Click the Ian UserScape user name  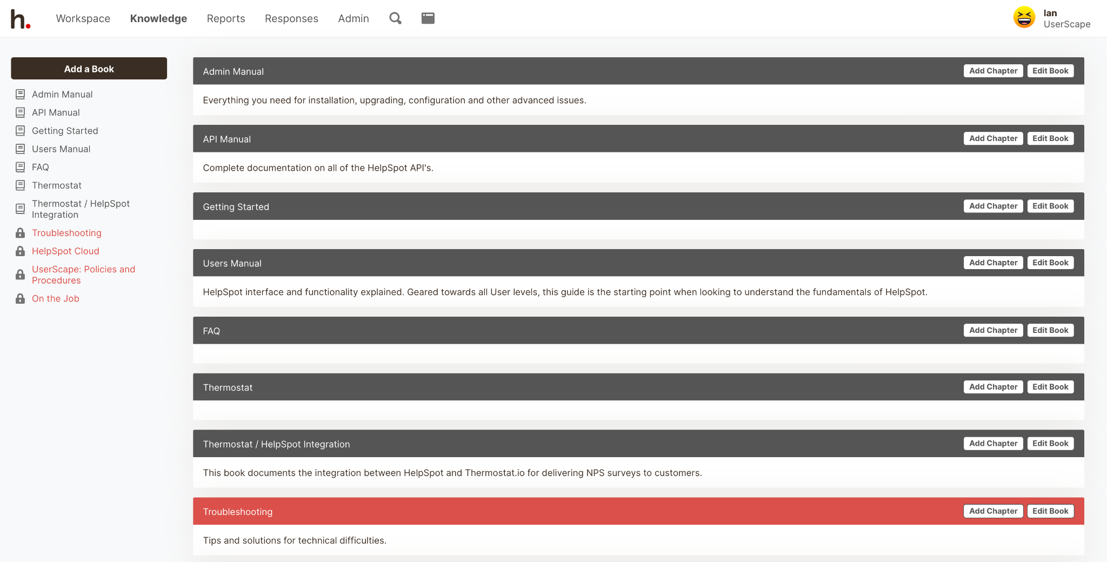click(x=1066, y=18)
